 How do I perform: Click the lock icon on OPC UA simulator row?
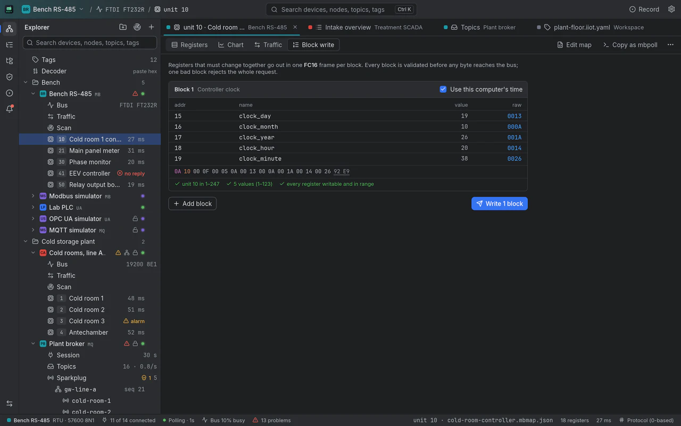[135, 219]
